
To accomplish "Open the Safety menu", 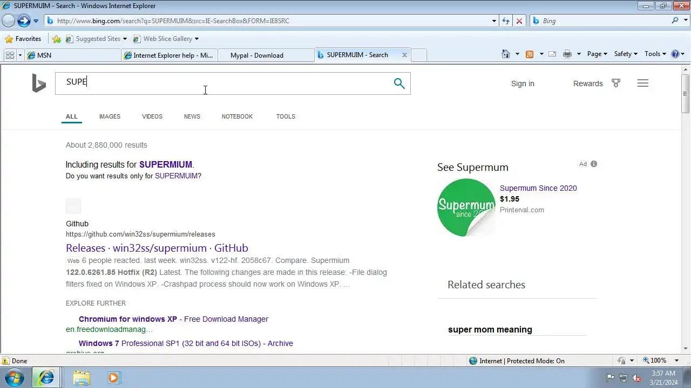I will tap(626, 54).
